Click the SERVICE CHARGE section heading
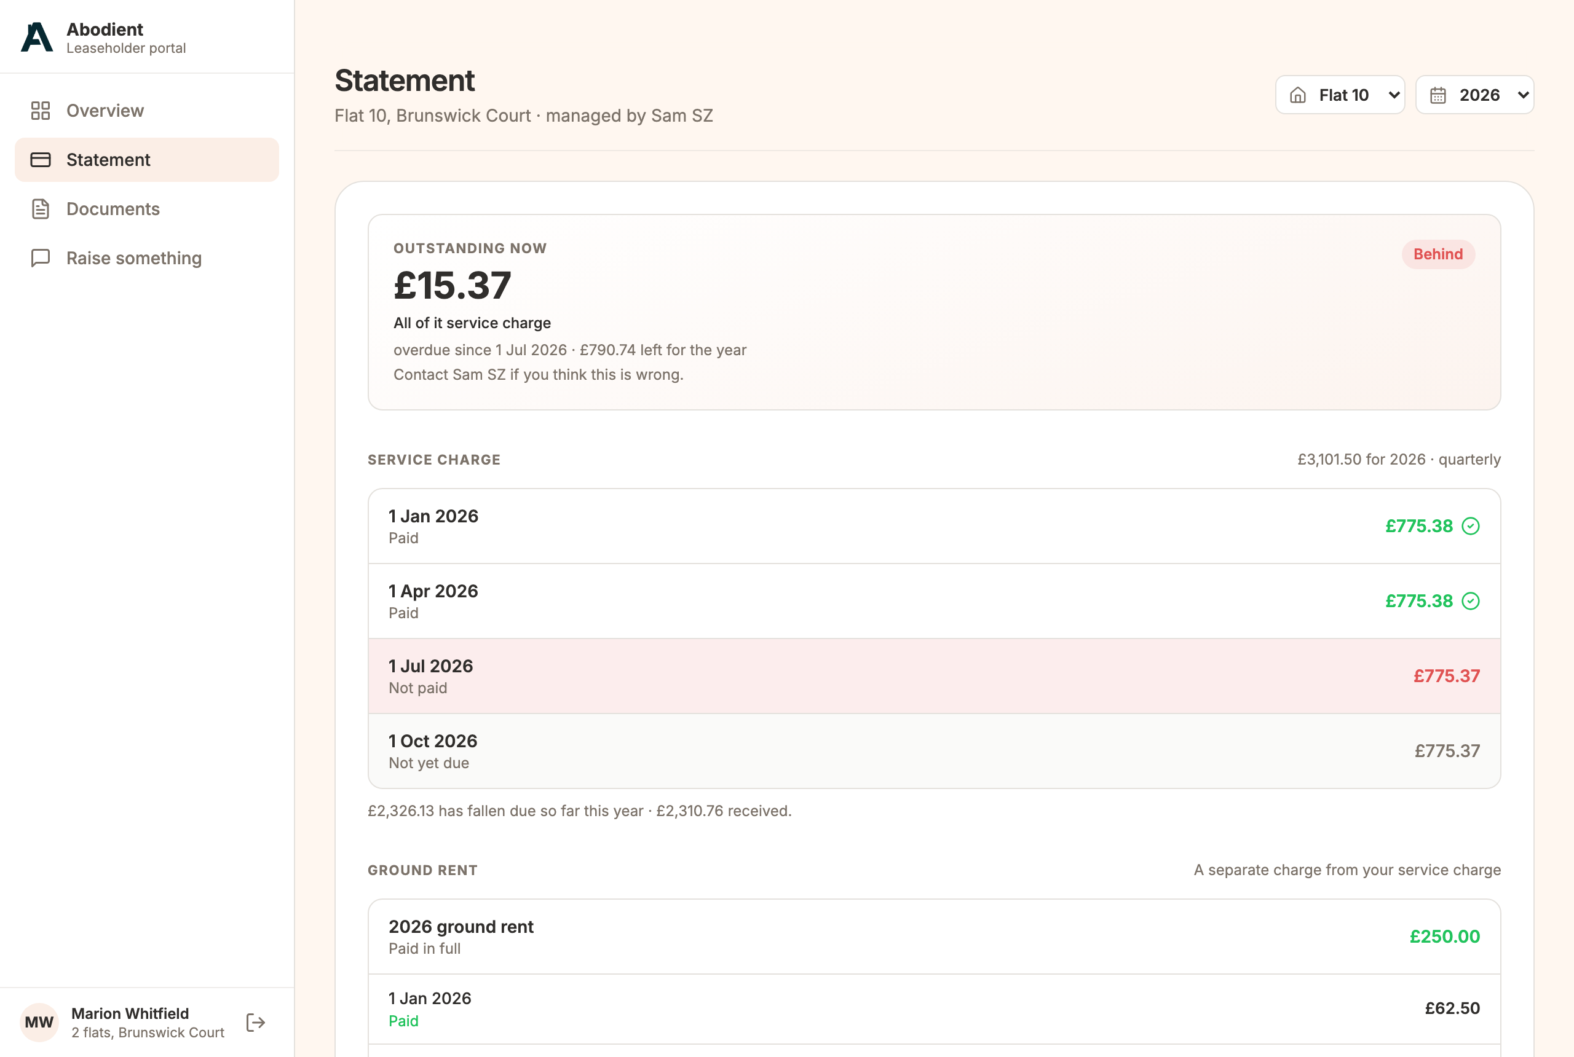1574x1057 pixels. tap(434, 460)
